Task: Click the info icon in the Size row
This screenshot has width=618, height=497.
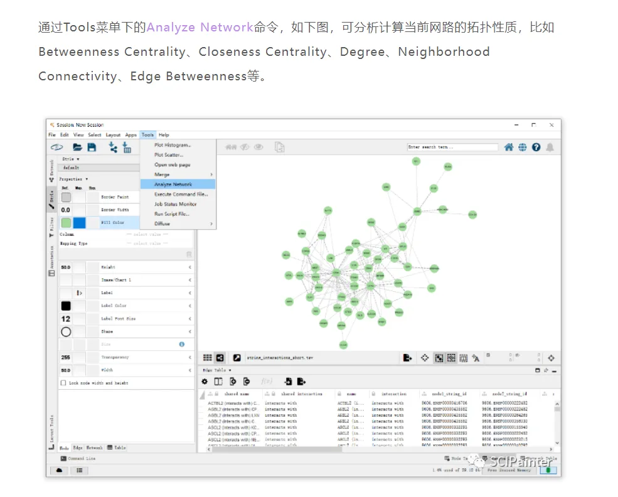Action: (182, 344)
